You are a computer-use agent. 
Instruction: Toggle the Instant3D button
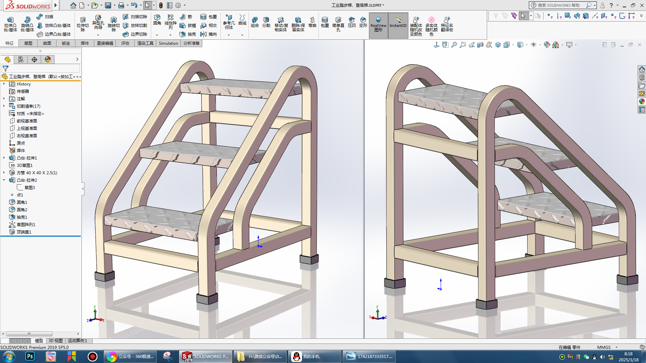[x=398, y=22]
